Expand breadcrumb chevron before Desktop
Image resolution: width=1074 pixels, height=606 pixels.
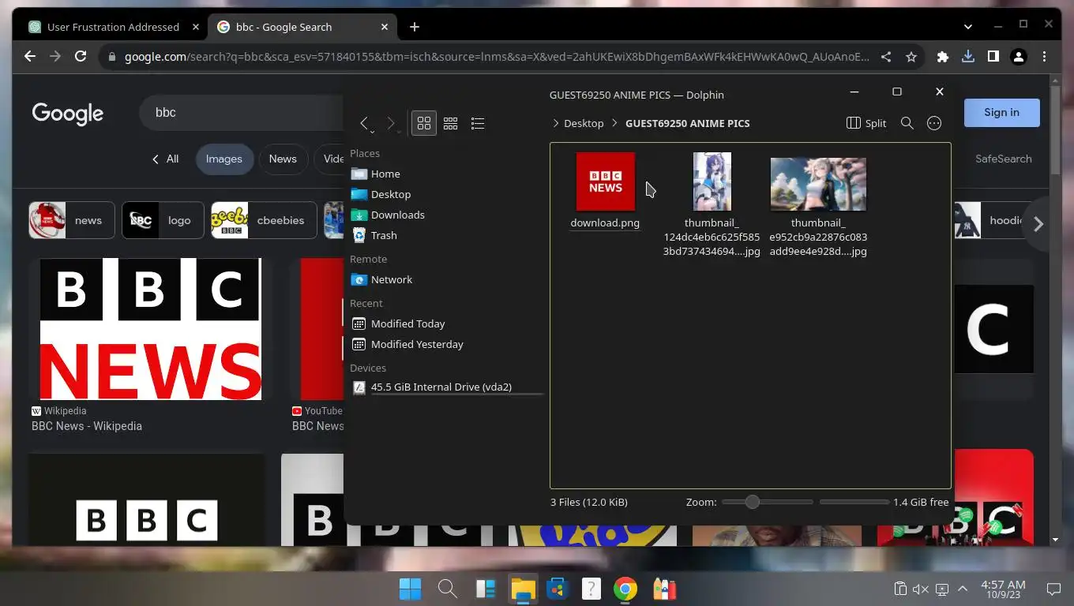pos(556,123)
